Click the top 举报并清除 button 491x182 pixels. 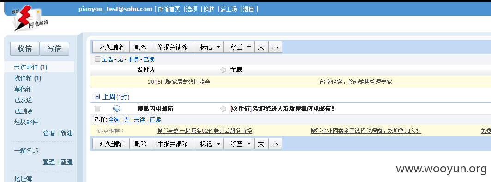pyautogui.click(x=173, y=47)
